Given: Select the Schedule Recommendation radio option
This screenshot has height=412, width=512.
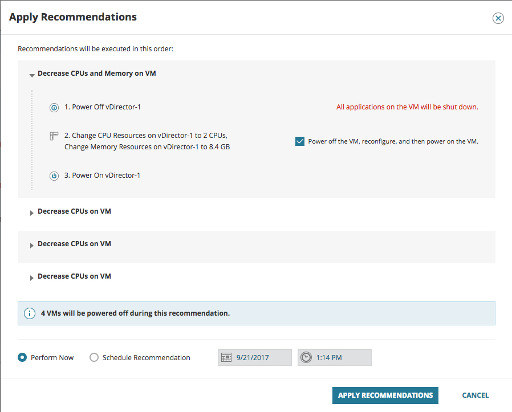Looking at the screenshot, I should pos(94,358).
